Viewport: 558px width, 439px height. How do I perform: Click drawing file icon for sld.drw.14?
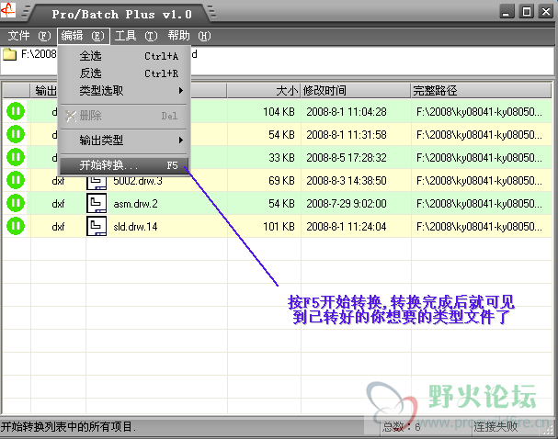pyautogui.click(x=97, y=227)
